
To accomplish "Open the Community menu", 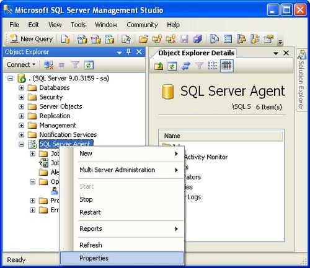I will click(x=142, y=25).
